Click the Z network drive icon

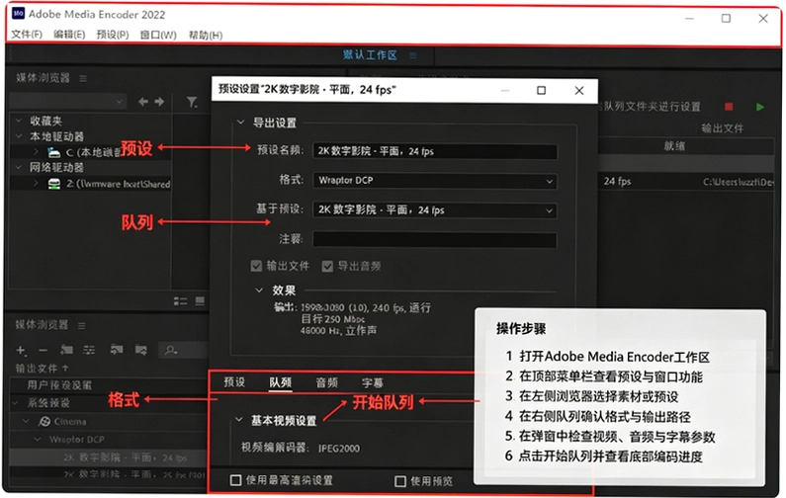coord(53,184)
